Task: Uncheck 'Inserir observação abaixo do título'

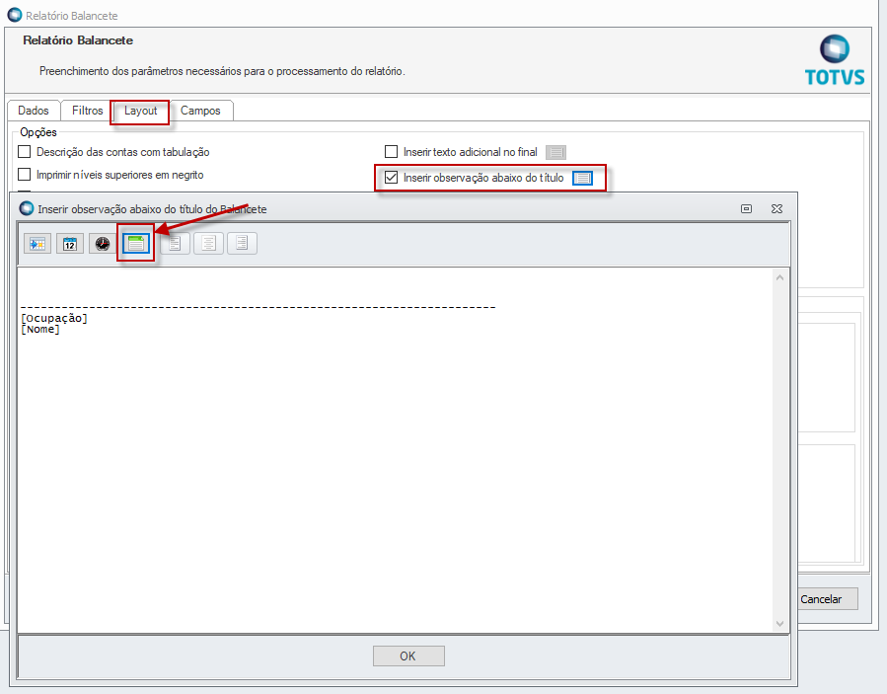Action: [x=391, y=178]
